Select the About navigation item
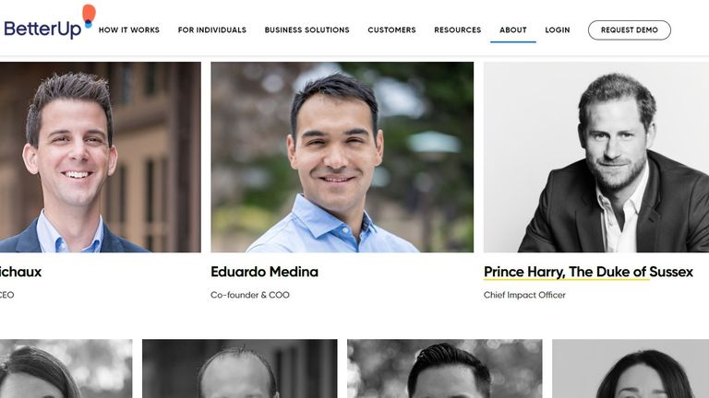This screenshot has height=398, width=709. click(513, 29)
